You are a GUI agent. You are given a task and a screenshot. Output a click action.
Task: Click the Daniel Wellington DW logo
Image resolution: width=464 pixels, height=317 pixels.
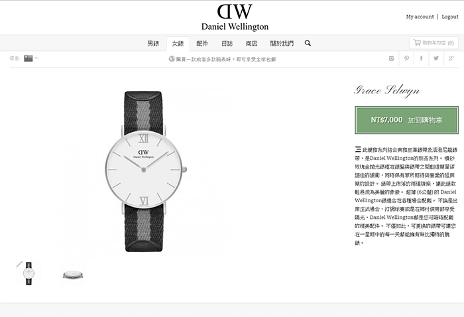(235, 17)
